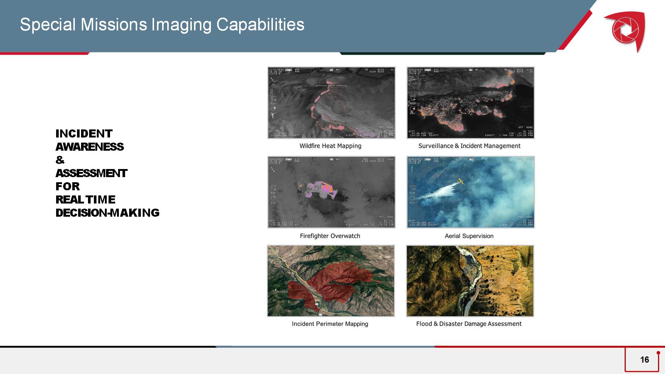Select the "Aerial Supervision" caption text
The image size is (665, 374).
tap(469, 236)
